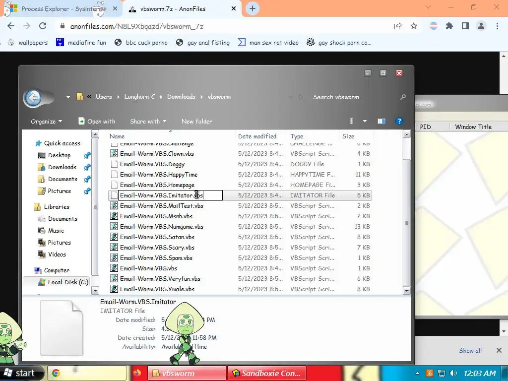Viewport: 508px width, 381px height.
Task: Open Chrome extensions puzzle icon
Action: click(x=449, y=26)
